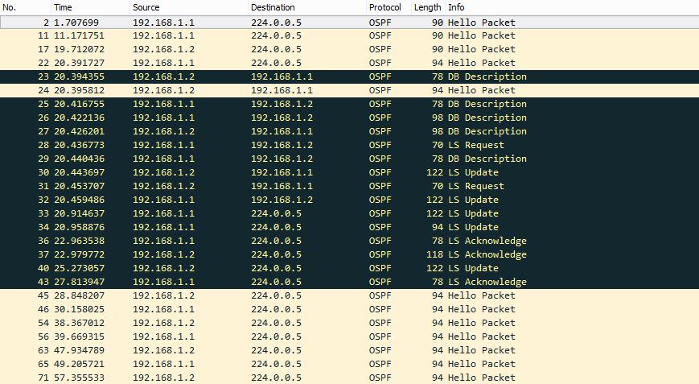Select packet 22 with length 94
Image resolution: width=699 pixels, height=384 pixels.
click(x=349, y=63)
